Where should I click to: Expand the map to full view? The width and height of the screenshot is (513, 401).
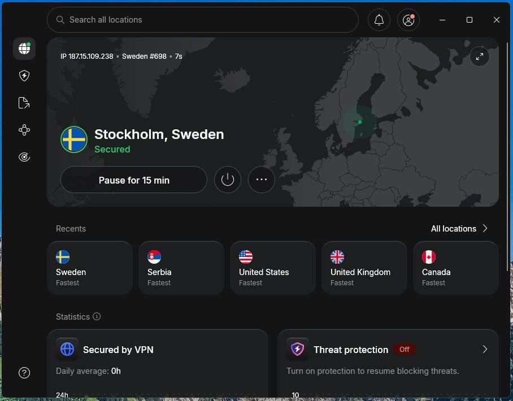point(479,56)
